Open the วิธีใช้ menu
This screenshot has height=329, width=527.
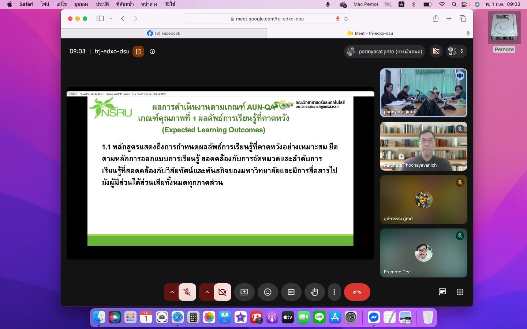[x=170, y=4]
